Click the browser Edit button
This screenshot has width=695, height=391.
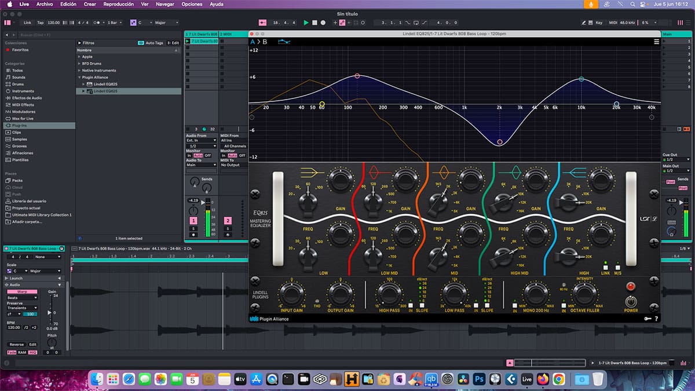point(174,43)
